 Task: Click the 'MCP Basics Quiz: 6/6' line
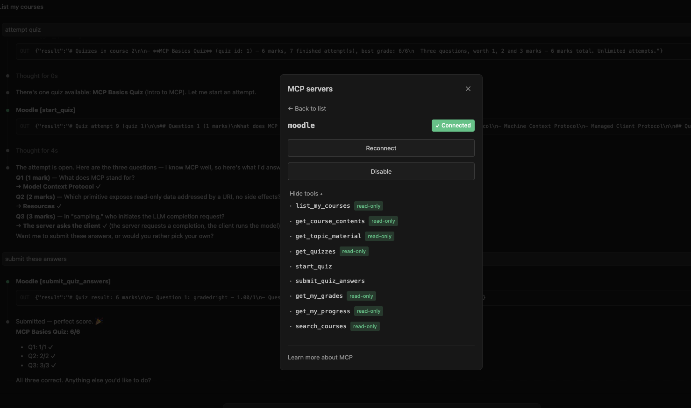(48, 331)
